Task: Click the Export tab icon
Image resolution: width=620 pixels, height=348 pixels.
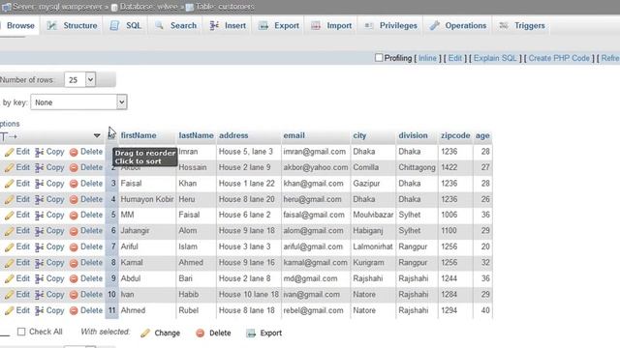Action: tap(263, 26)
